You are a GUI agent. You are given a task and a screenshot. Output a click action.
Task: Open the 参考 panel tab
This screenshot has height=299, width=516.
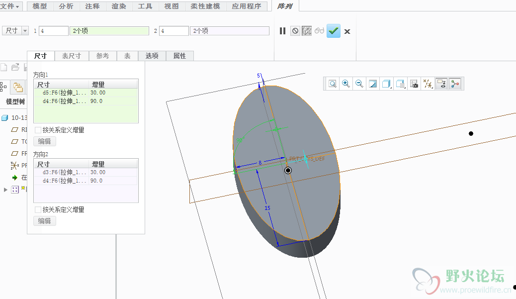(x=103, y=56)
